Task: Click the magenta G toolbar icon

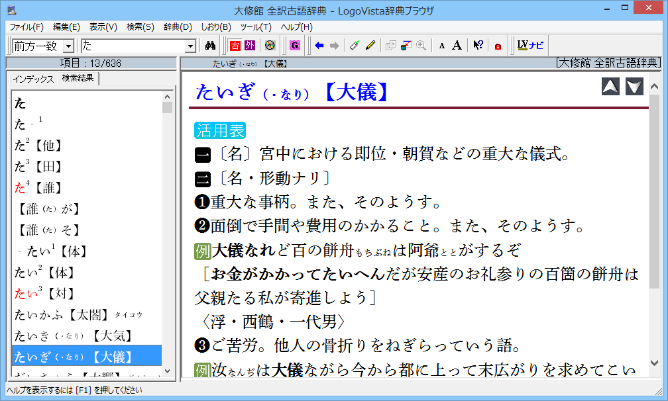Action: click(x=295, y=46)
